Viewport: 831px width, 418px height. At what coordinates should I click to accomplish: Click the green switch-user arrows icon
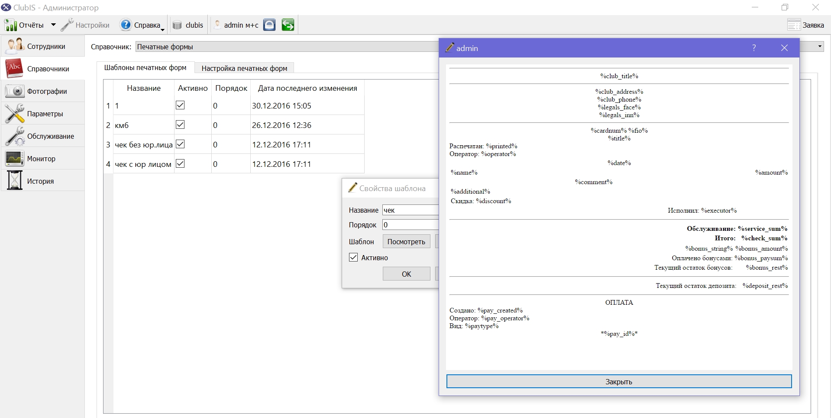point(288,25)
